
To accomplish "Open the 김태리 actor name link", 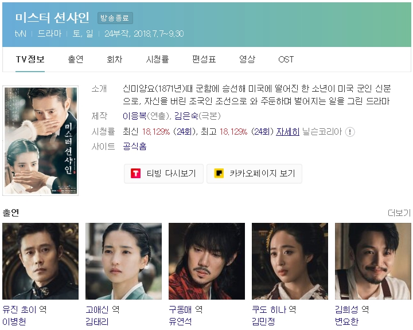I will (97, 321).
